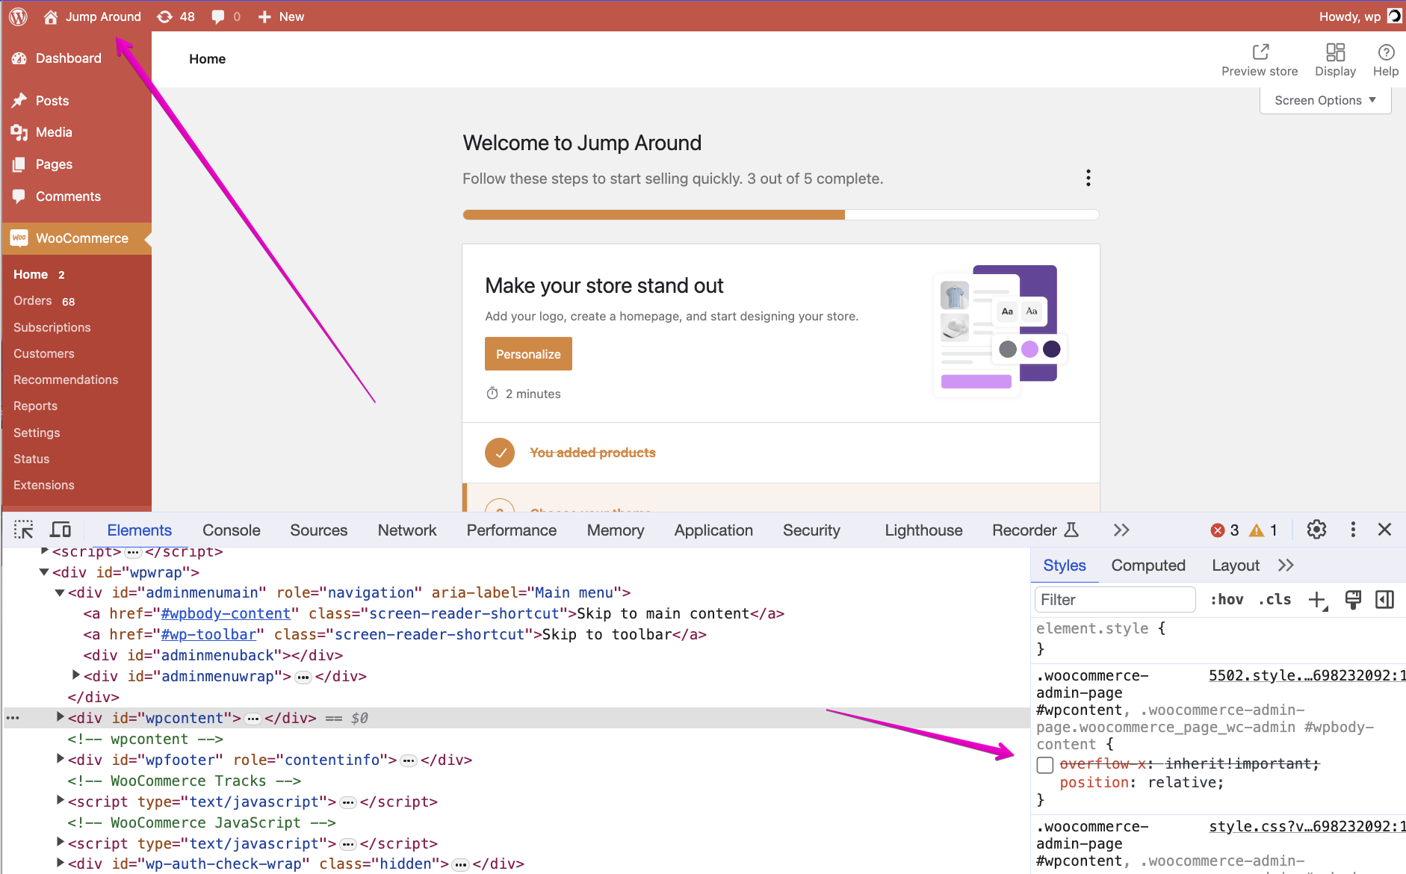Screen dimensions: 1406x874
Task: Toggle element state with :hov button
Action: [x=1227, y=599]
